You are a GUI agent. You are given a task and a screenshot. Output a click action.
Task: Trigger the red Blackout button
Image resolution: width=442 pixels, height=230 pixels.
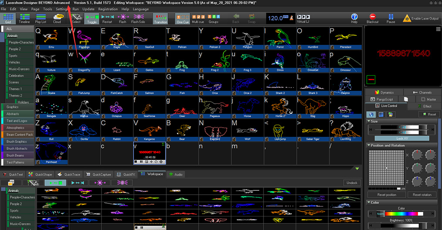372,19
